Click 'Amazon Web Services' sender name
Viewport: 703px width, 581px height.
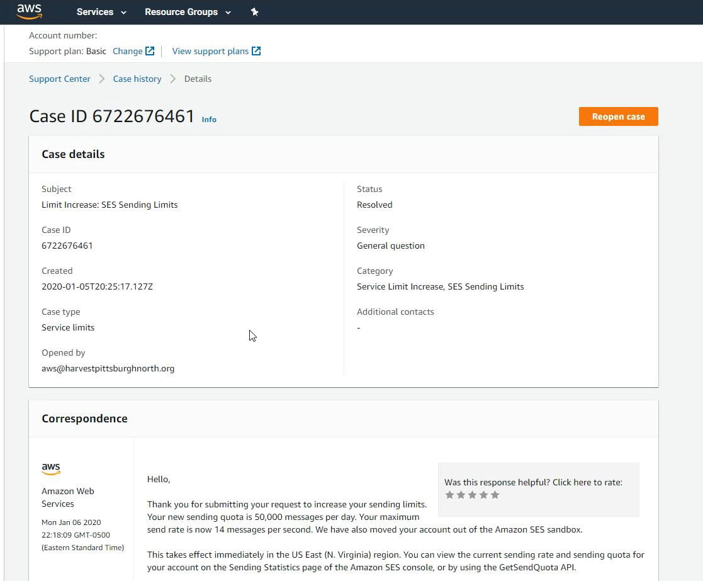point(68,498)
